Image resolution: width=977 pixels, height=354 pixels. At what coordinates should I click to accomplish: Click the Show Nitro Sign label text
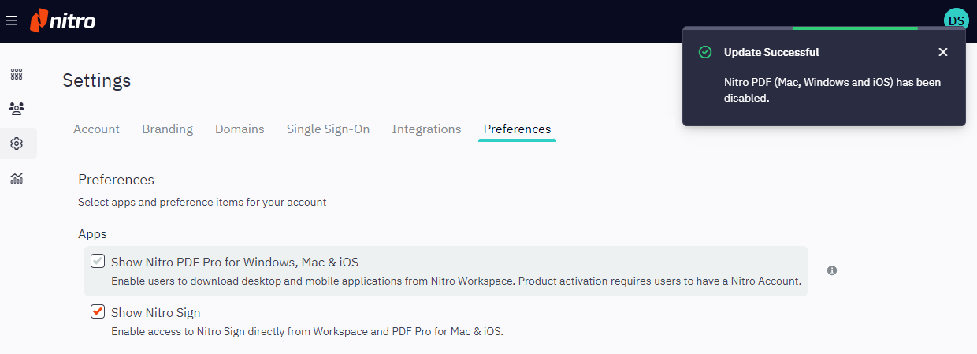coord(155,312)
